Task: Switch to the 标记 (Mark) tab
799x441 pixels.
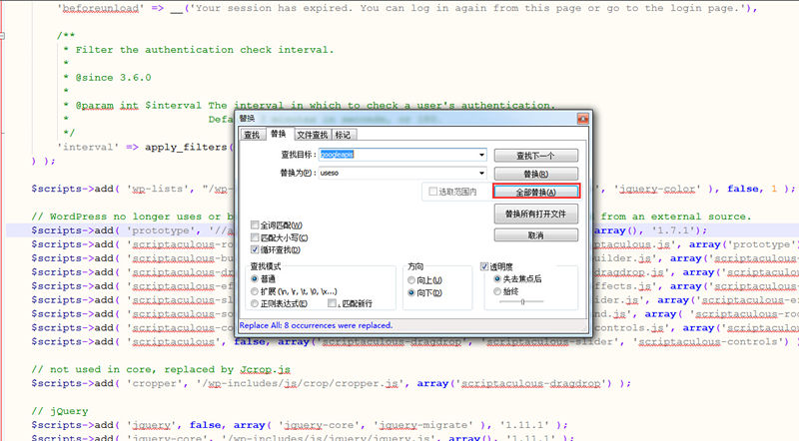Action: (343, 135)
